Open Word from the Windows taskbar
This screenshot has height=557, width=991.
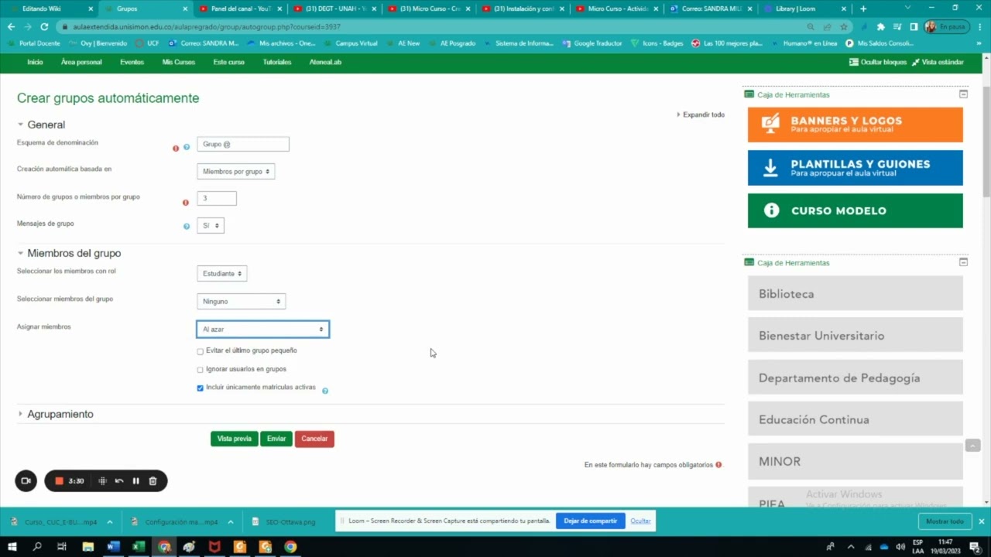pyautogui.click(x=113, y=546)
